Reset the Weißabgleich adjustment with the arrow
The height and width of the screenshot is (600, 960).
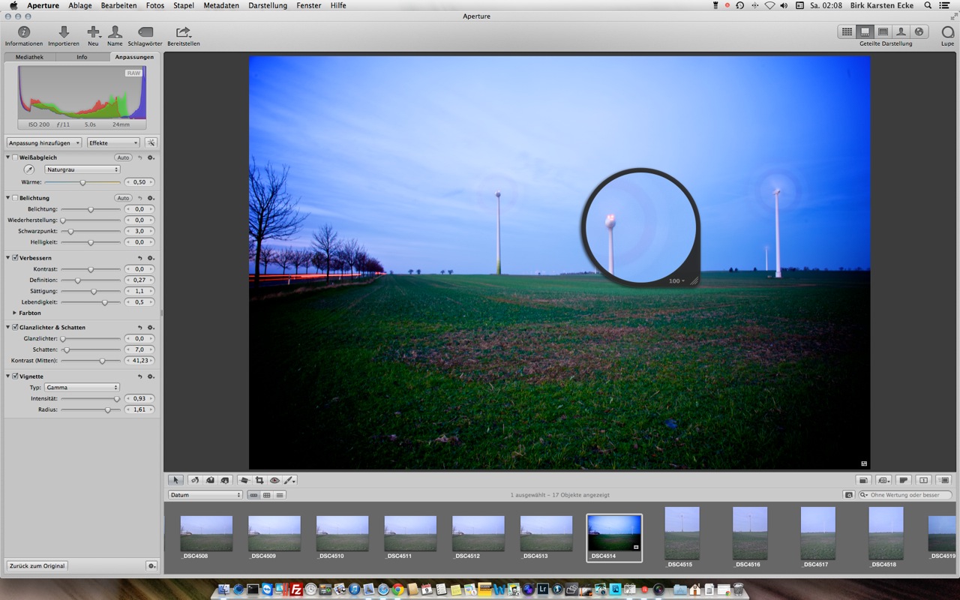[139, 157]
